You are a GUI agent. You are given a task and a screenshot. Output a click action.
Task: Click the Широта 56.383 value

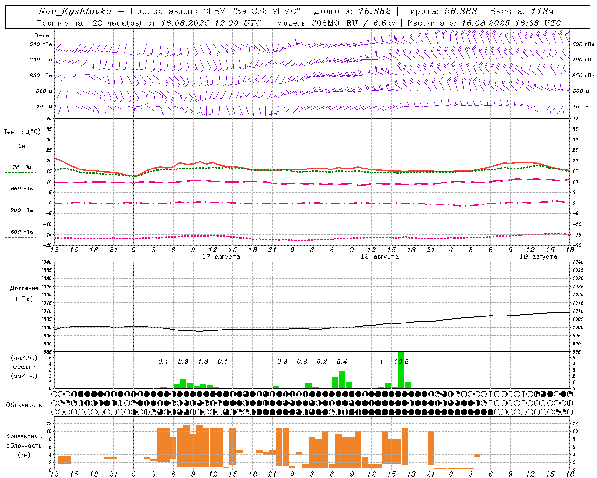click(461, 11)
